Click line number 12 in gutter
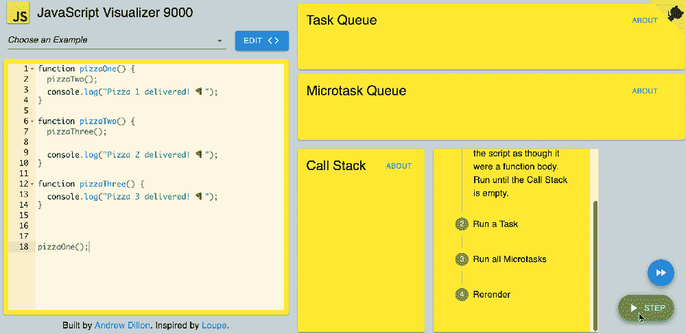Image resolution: width=686 pixels, height=334 pixels. (x=24, y=184)
